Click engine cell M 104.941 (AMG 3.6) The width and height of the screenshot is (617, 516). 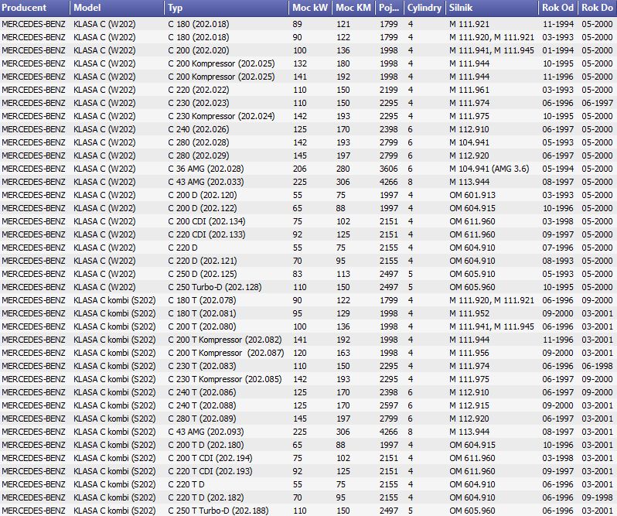pyautogui.click(x=489, y=169)
